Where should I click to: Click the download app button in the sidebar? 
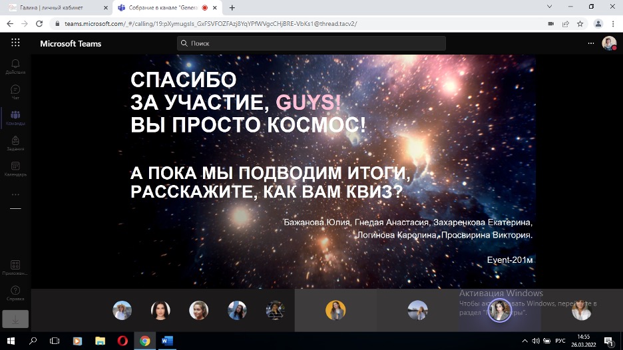pyautogui.click(x=15, y=319)
